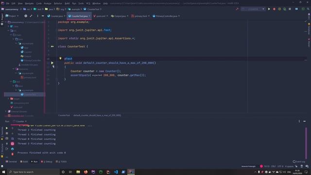The image size is (311, 175).
Task: Clear console output using red trash icon
Action: [12, 154]
